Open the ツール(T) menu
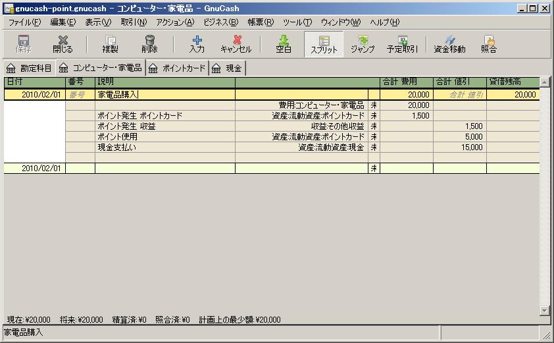The width and height of the screenshot is (554, 343). click(x=297, y=22)
